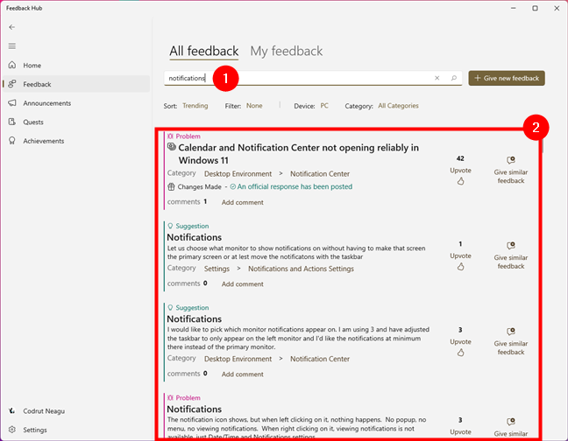Click the Announcements megaphone icon
The width and height of the screenshot is (568, 441).
(12, 103)
